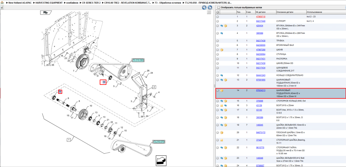Screen dimensions: 346x167
Task: Open part number 420434 link
Action: tap(259, 26)
